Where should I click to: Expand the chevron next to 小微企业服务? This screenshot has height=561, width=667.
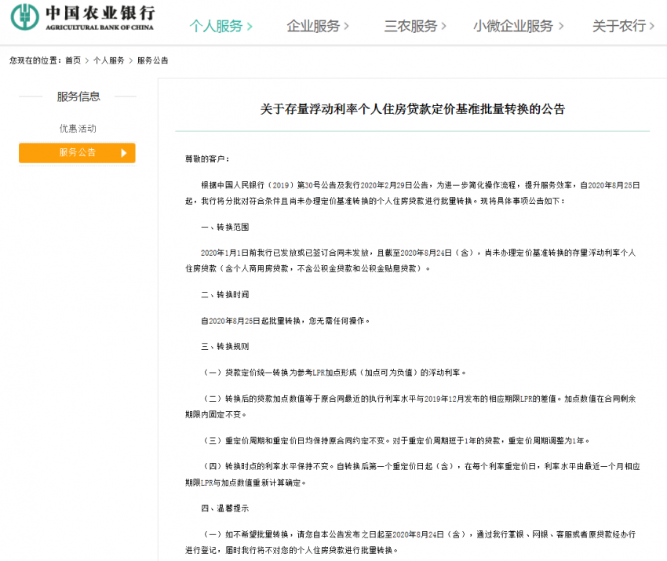[562, 26]
